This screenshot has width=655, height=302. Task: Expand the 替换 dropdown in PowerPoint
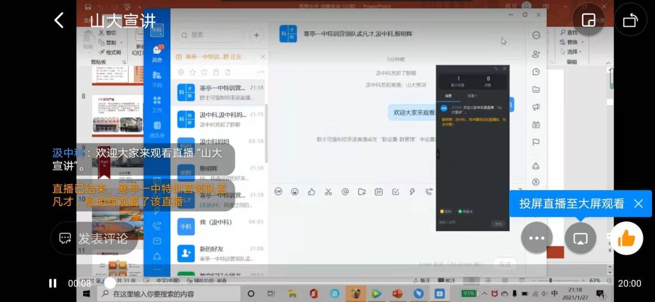(x=581, y=42)
